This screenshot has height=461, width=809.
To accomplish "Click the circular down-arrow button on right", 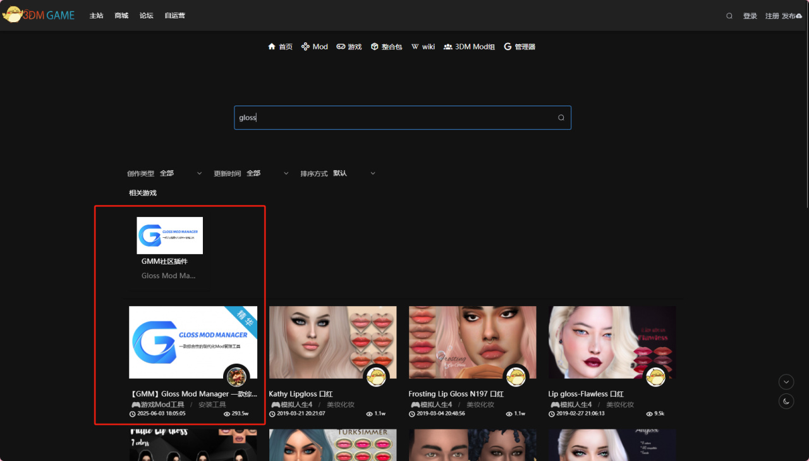I will click(x=786, y=382).
